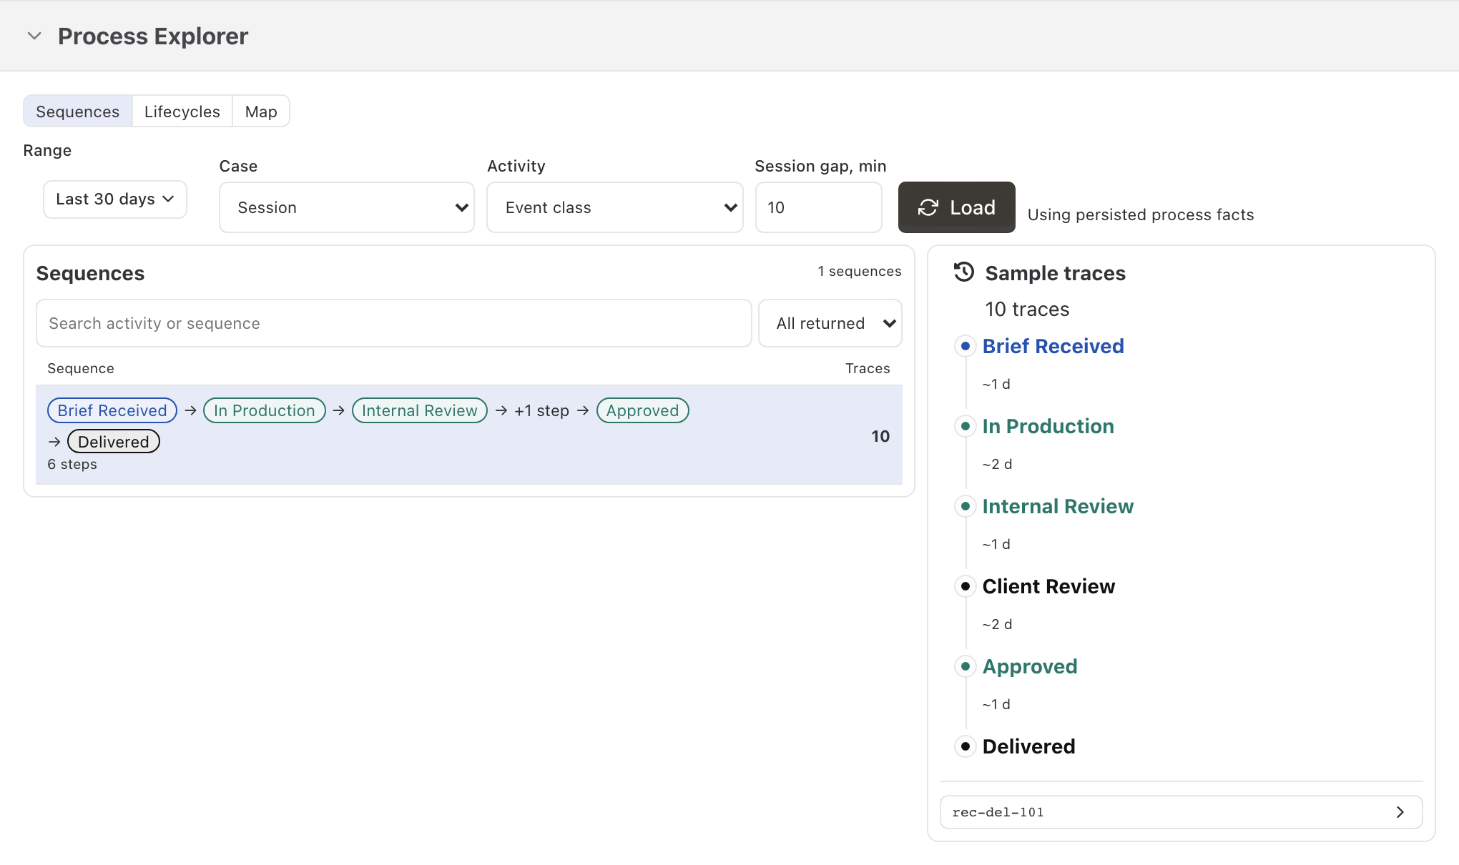Click the Sample traces history icon

click(964, 272)
